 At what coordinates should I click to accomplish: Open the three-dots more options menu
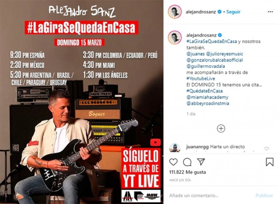[270, 12]
